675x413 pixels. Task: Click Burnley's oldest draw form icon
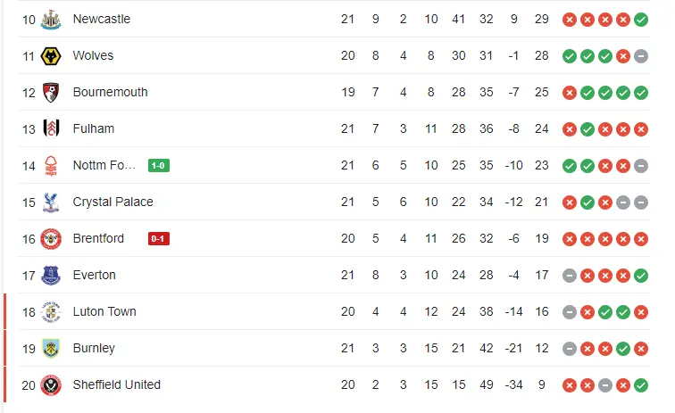[x=569, y=348]
